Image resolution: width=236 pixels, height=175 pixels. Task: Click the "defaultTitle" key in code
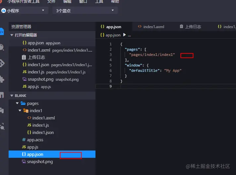pos(144,70)
